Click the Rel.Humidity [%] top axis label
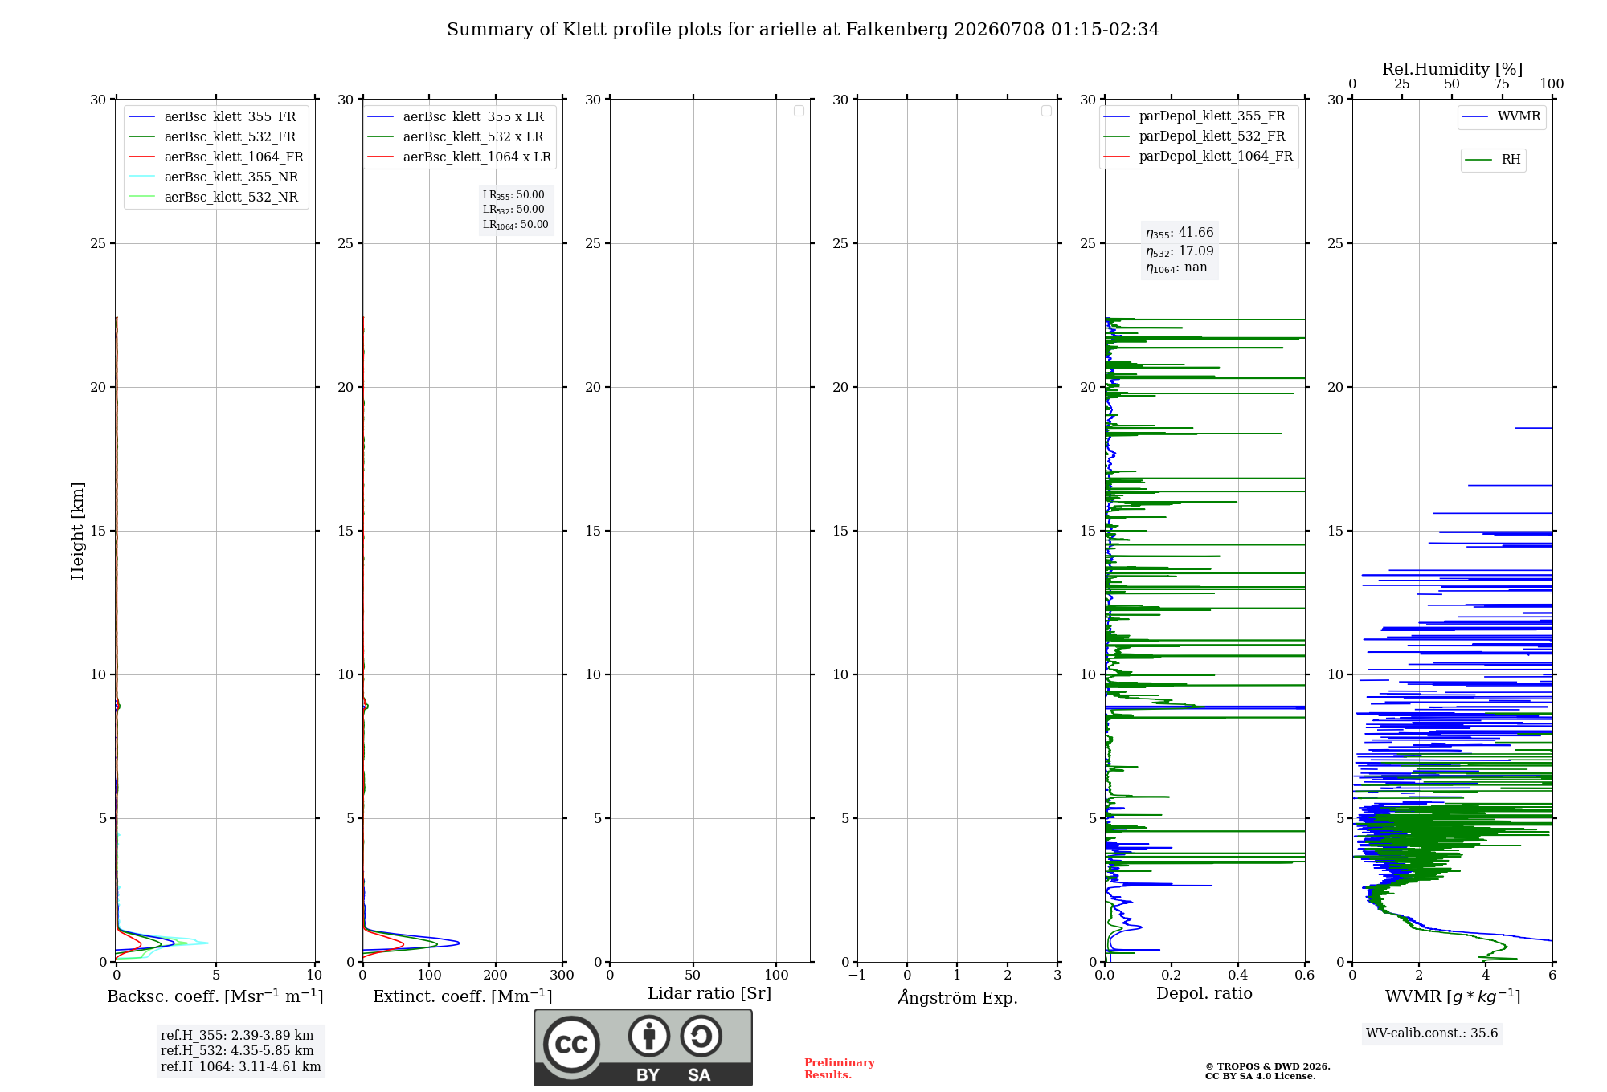Image resolution: width=1607 pixels, height=1092 pixels. tap(1452, 69)
